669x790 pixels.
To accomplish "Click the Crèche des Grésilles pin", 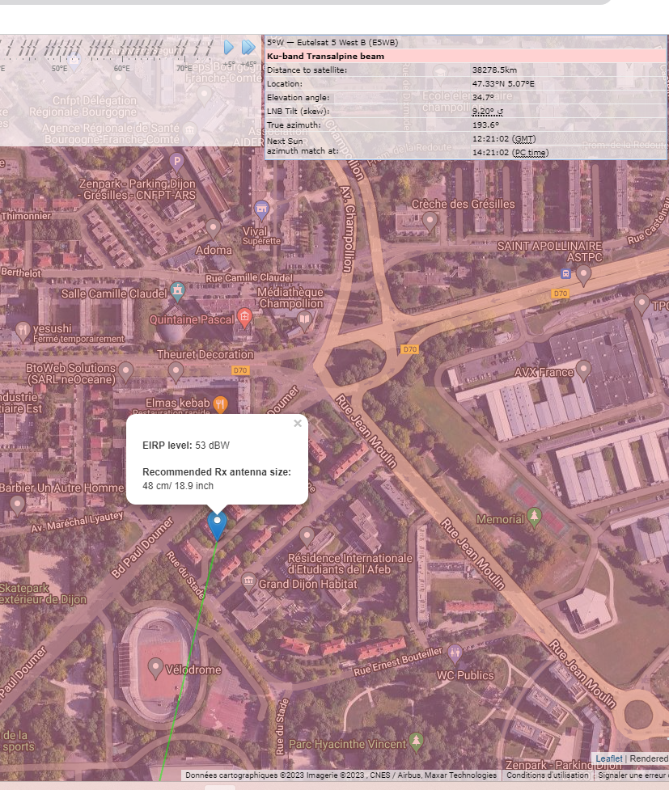I will [x=430, y=222].
